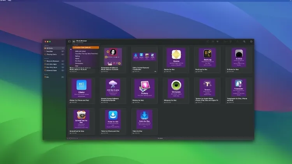Open Floating Shots in the sidebar
The width and height of the screenshot is (292, 164).
coord(51,54)
